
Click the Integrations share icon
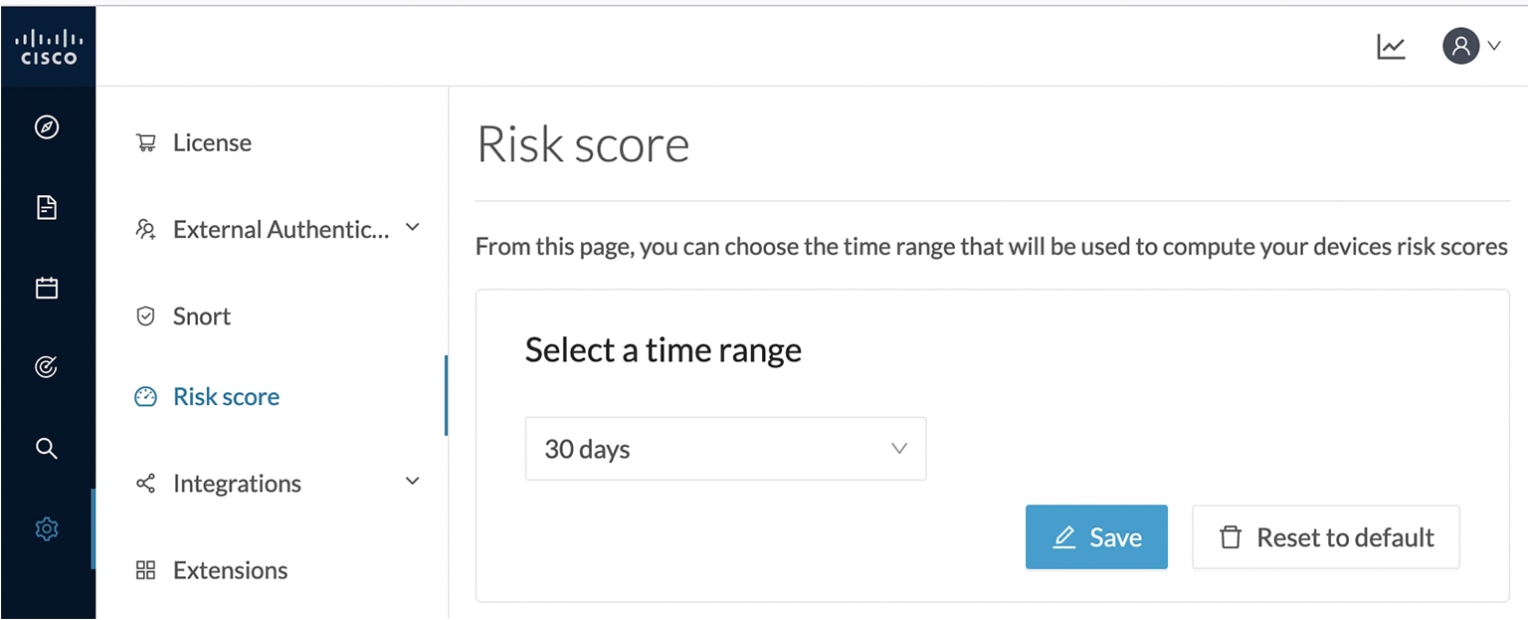click(146, 483)
